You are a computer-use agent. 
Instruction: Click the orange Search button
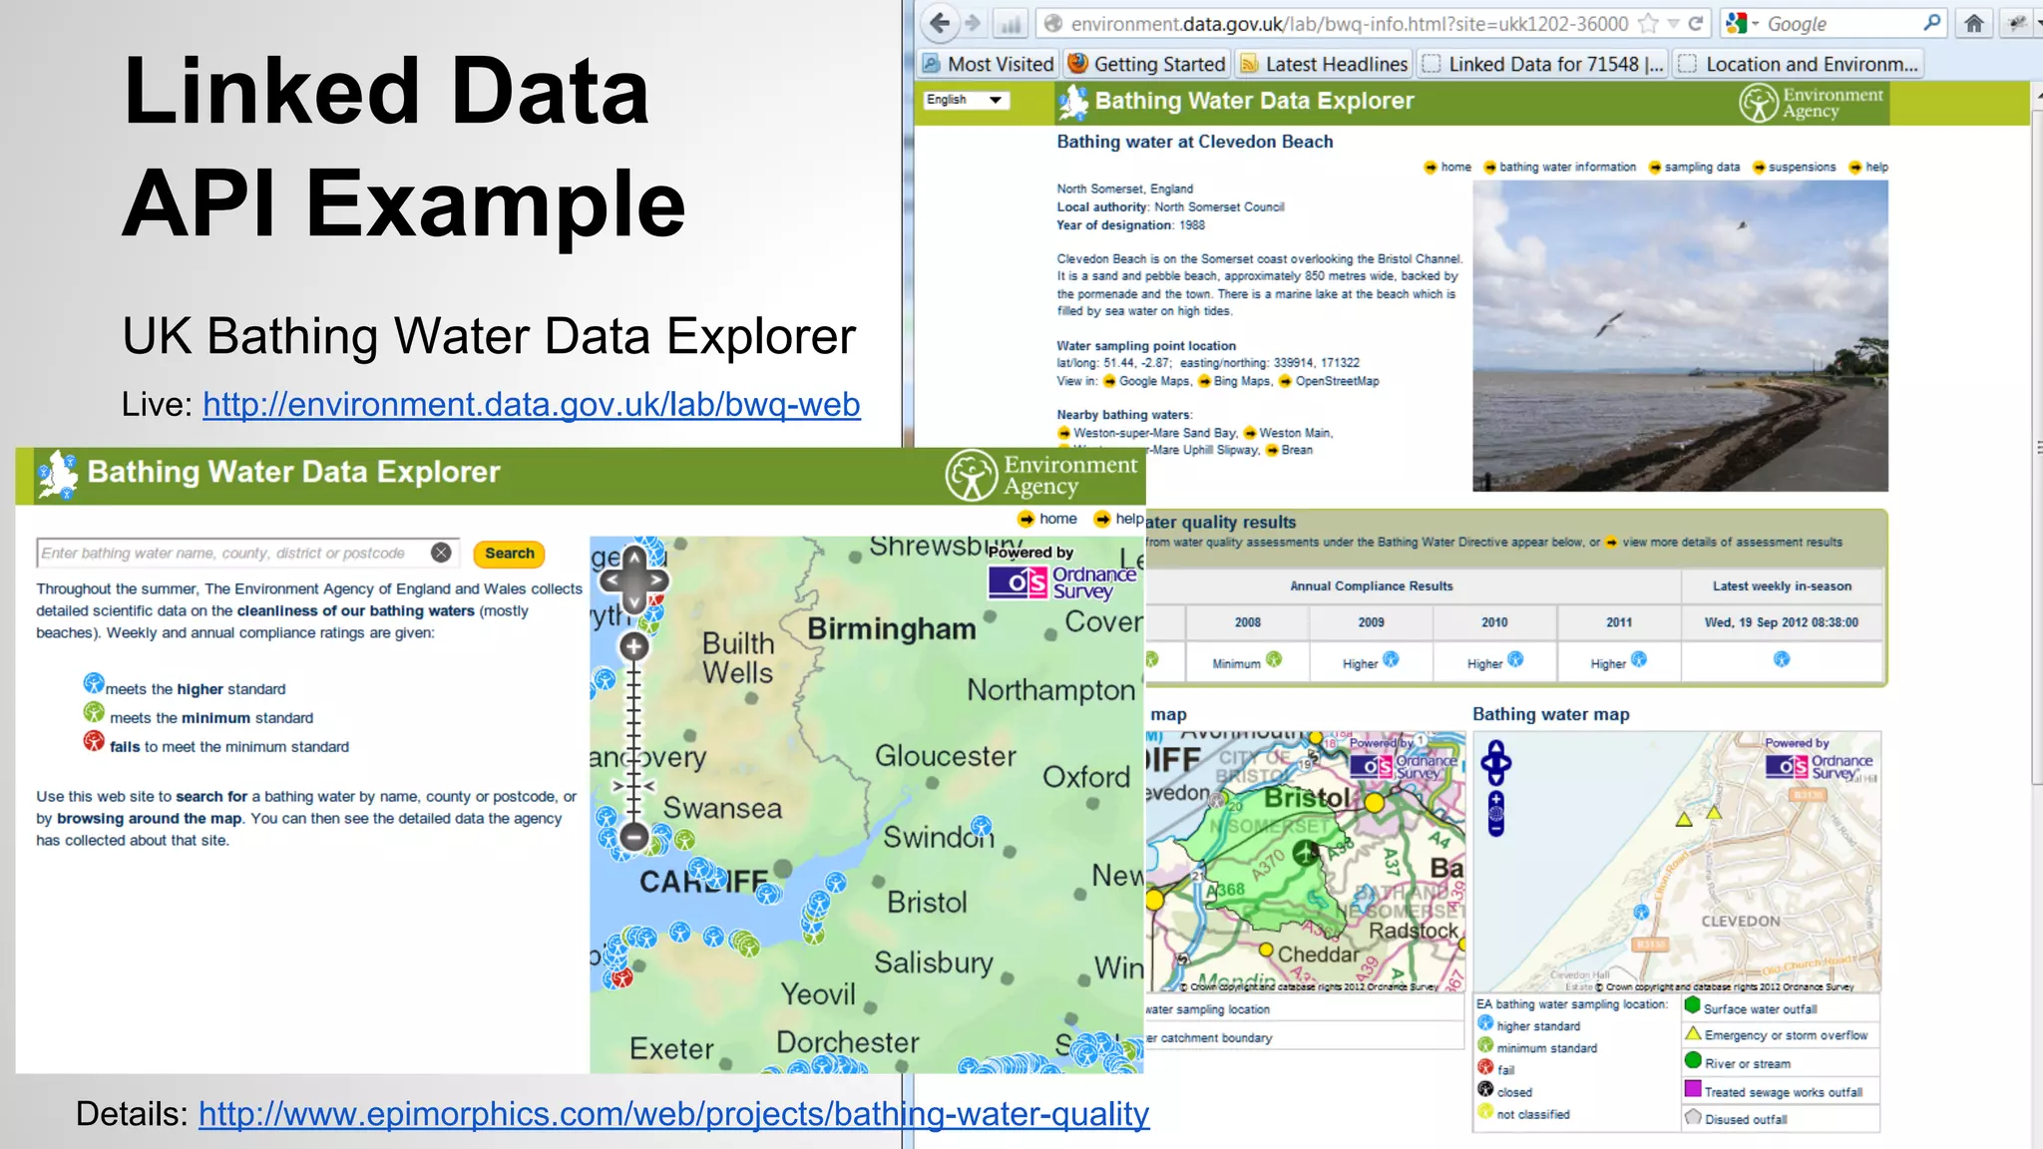pos(510,553)
